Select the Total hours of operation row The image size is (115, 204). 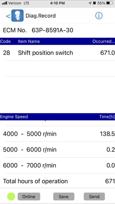57,181
